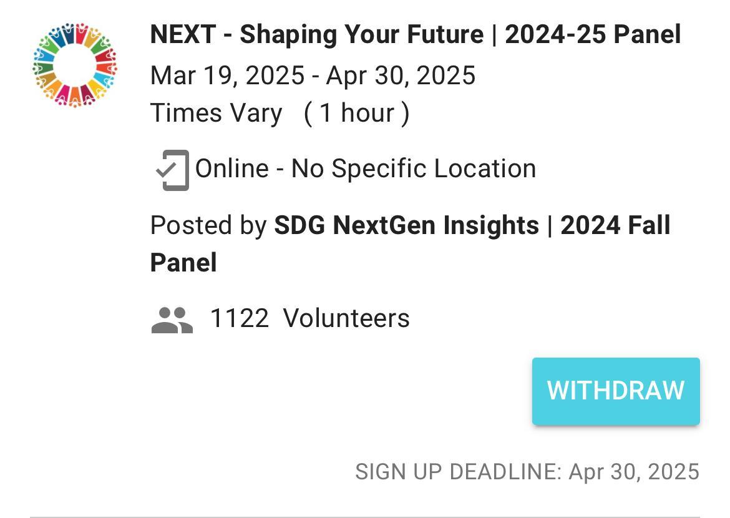Click the Posted by label
Viewport: 730px width, 518px height.
[x=208, y=225]
